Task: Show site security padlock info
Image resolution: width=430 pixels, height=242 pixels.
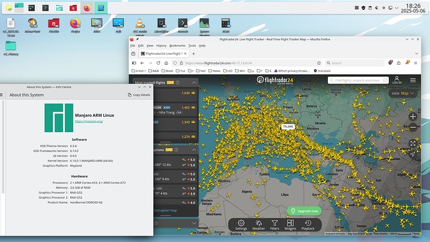Action: 181,63
